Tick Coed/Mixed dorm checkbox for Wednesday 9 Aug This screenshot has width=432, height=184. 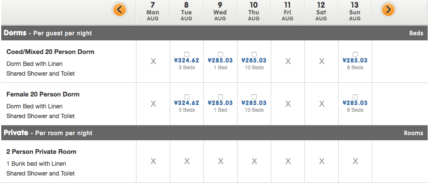220,54
